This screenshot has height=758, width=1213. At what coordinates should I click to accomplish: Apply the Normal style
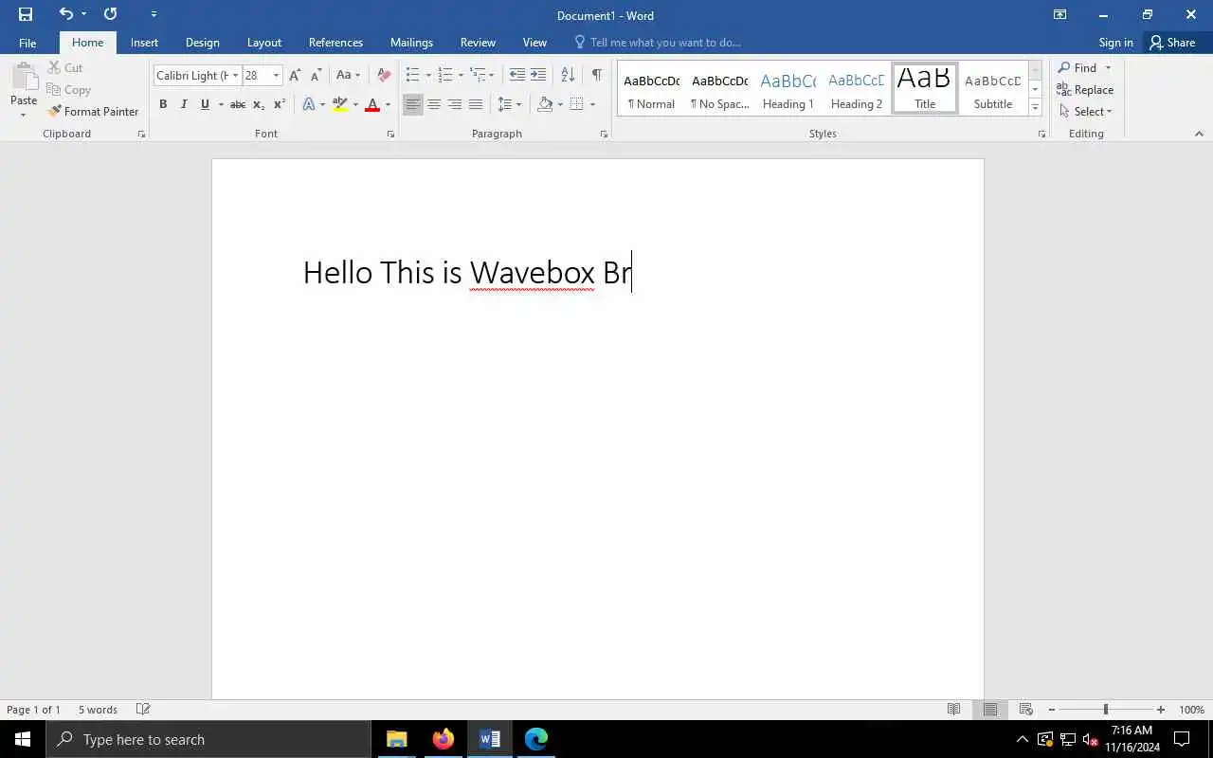651,89
